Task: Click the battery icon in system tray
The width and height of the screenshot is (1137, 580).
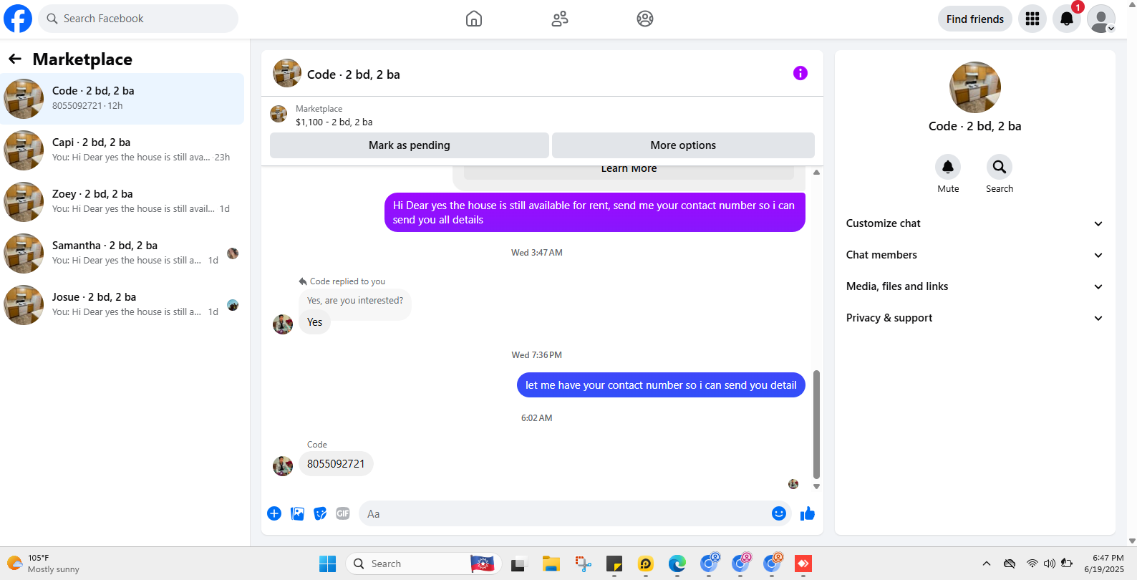Action: click(1067, 564)
